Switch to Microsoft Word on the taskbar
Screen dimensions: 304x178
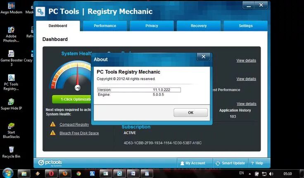(x=133, y=173)
